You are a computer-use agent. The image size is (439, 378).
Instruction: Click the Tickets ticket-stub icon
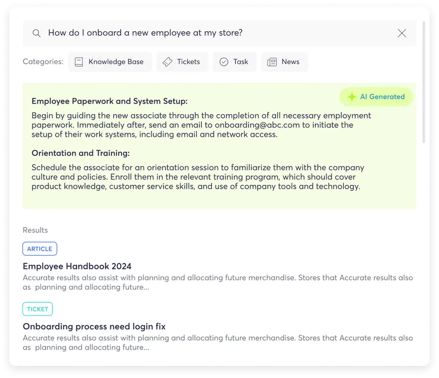(168, 62)
